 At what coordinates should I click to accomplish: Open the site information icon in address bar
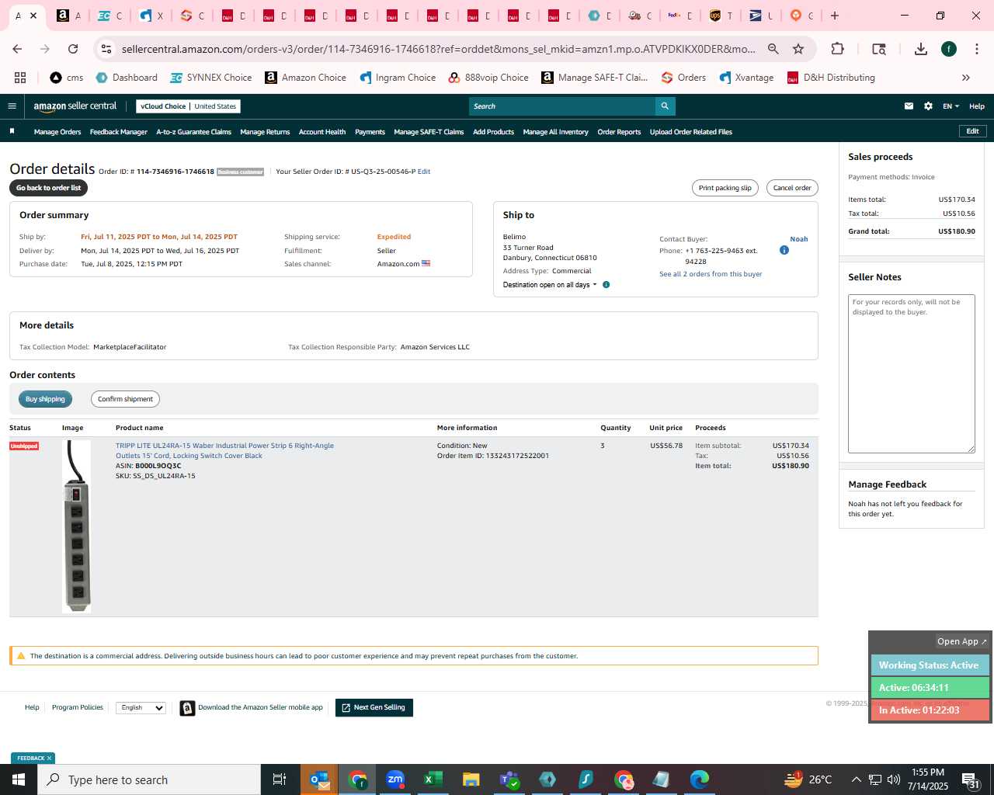coord(106,49)
